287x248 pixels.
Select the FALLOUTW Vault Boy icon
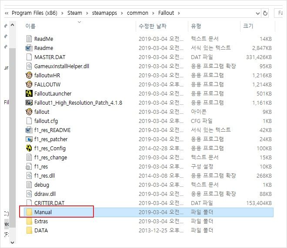click(29, 84)
